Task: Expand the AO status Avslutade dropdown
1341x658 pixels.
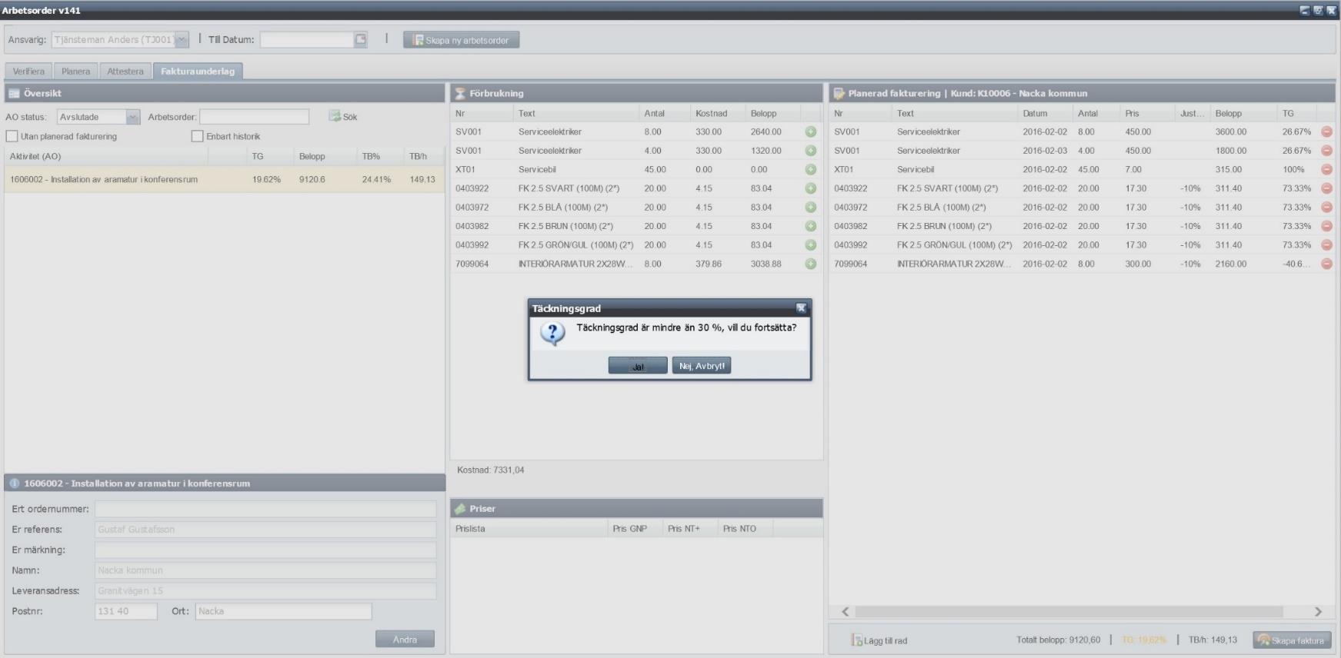Action: point(132,117)
